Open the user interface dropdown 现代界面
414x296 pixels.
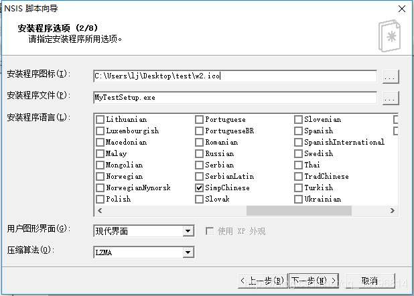click(x=144, y=231)
